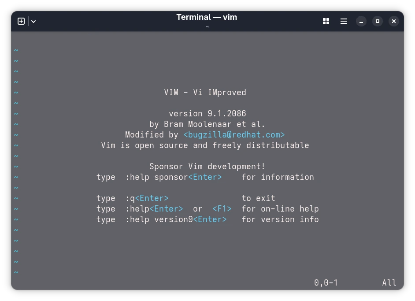Screen dimensions: 415x301
Task: Open the main menu via the triple-bar control
Action: [344, 21]
